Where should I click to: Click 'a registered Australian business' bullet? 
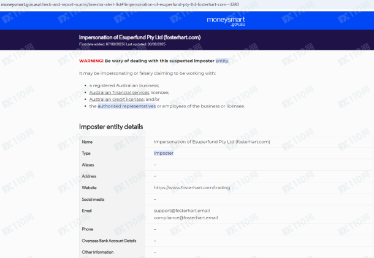(124, 85)
